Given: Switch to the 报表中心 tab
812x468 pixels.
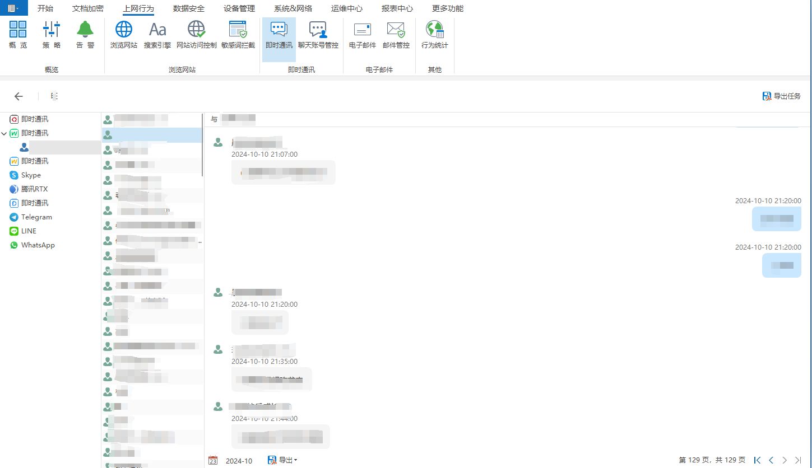Looking at the screenshot, I should click(x=397, y=8).
